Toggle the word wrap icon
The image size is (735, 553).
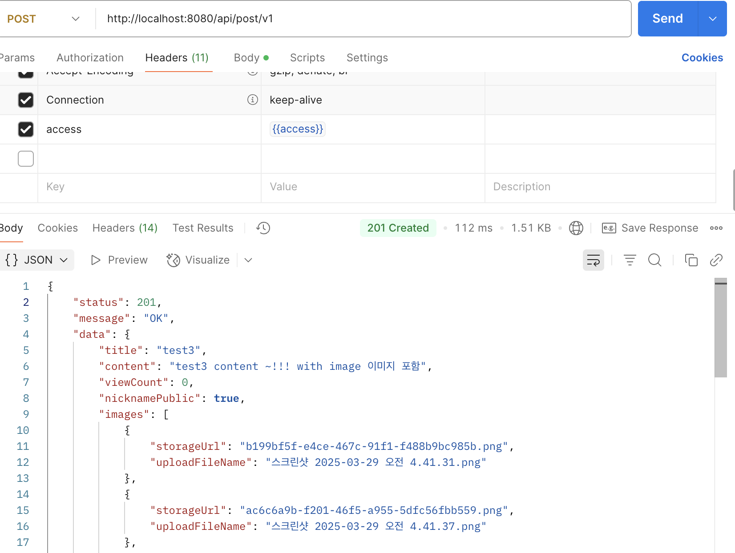point(594,260)
